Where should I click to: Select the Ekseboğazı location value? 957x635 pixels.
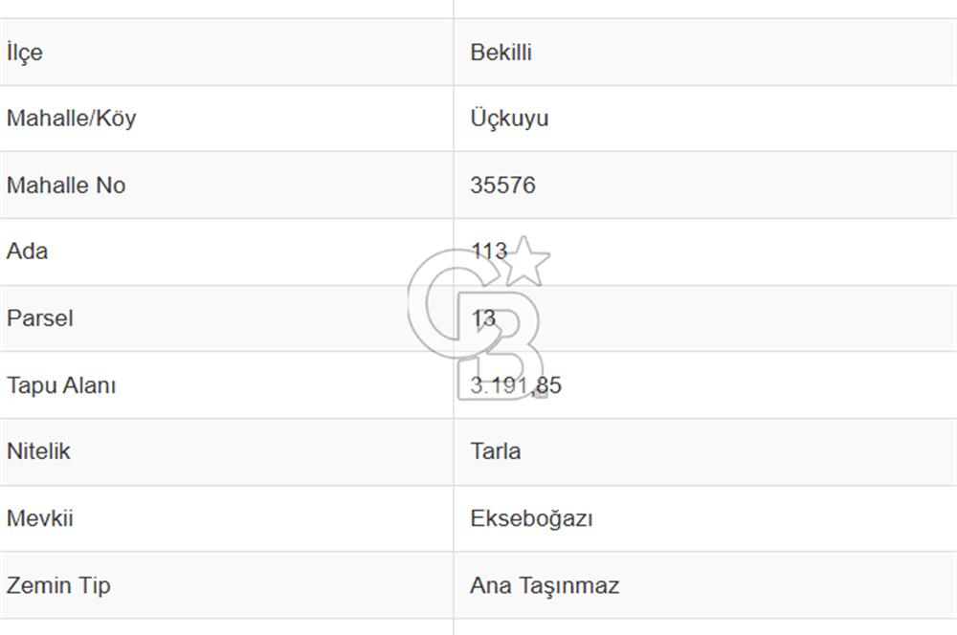[x=531, y=518]
